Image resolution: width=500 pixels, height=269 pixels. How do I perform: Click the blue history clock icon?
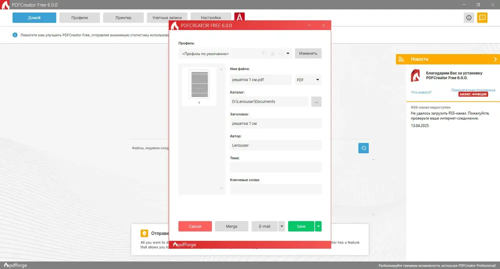(x=363, y=148)
